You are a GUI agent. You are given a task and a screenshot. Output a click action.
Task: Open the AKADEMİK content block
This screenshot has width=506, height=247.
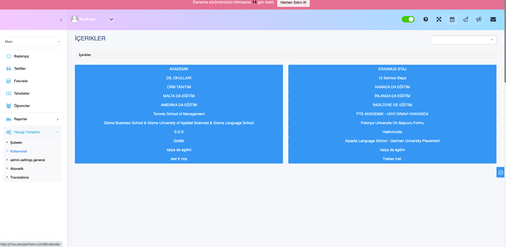179,69
